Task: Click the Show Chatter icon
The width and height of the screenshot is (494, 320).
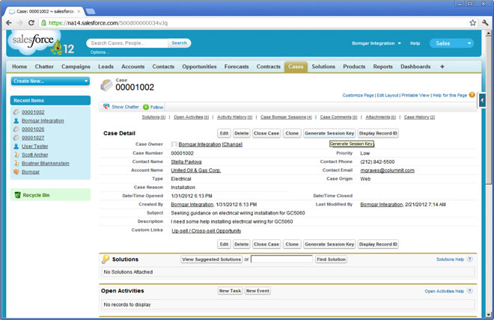Action: [x=107, y=107]
